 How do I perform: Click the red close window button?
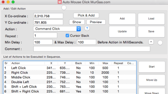(3, 2)
